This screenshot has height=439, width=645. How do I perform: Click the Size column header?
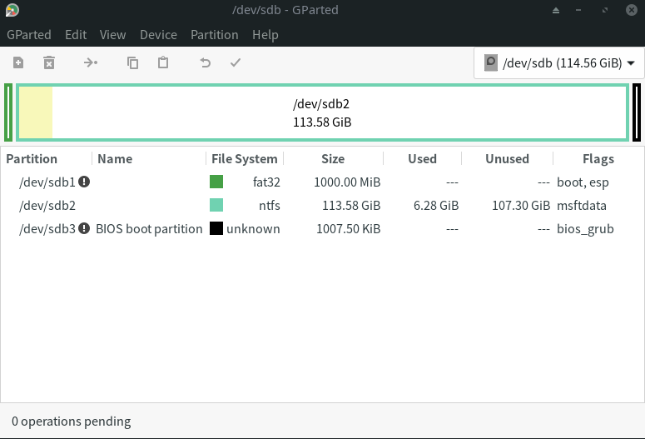pos(332,158)
